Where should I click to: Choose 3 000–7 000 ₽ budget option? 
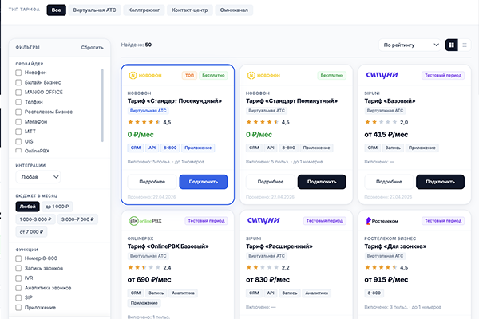[77, 219]
